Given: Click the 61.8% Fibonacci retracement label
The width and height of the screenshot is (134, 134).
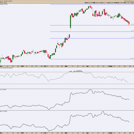Looking at the screenshot, I should tap(132, 38).
